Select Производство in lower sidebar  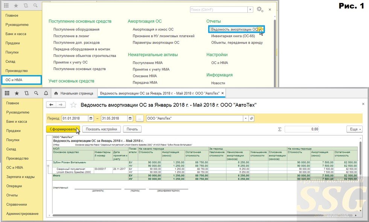(x=17, y=158)
